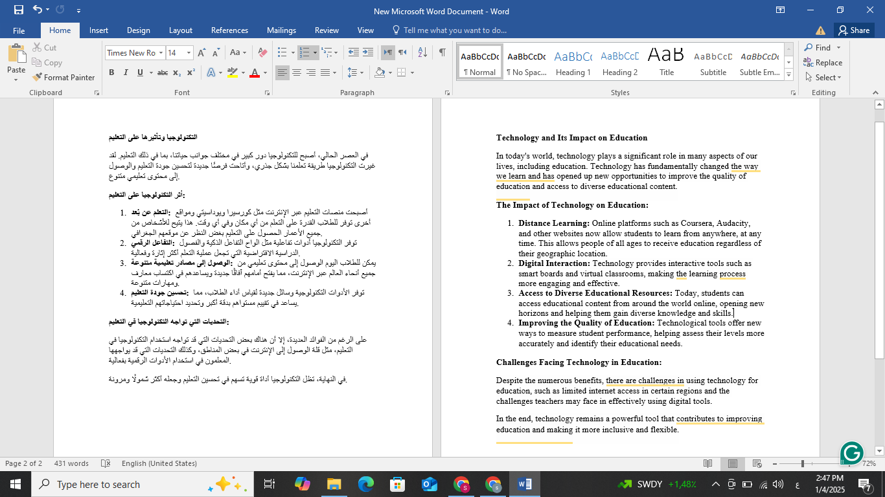
Task: Open the References ribbon tab
Action: coord(229,30)
